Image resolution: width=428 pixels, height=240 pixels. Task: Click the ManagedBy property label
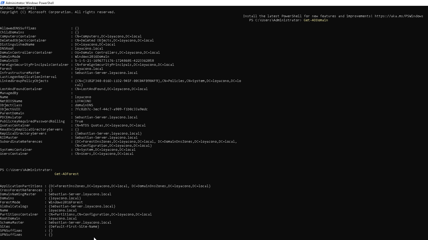tap(9, 93)
